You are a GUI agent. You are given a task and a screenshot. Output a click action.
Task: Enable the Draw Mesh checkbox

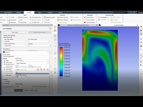[x=4, y=75]
